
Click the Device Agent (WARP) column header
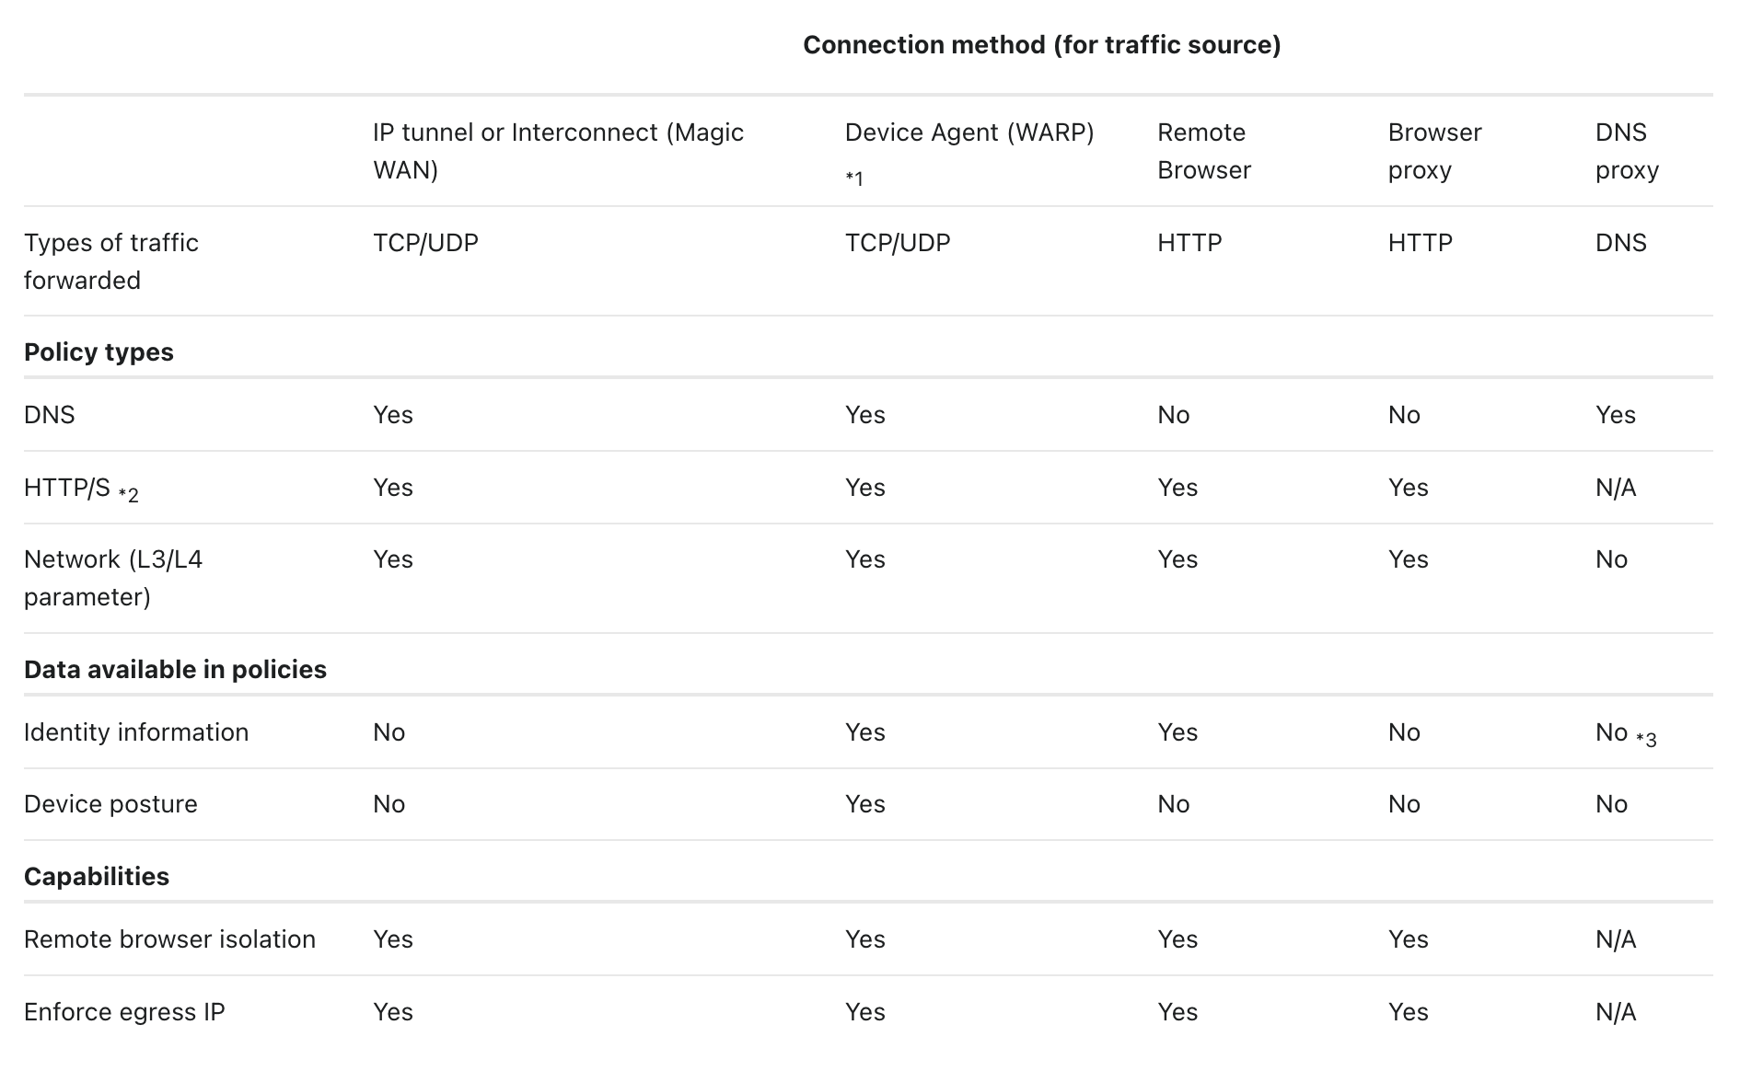coord(969,132)
